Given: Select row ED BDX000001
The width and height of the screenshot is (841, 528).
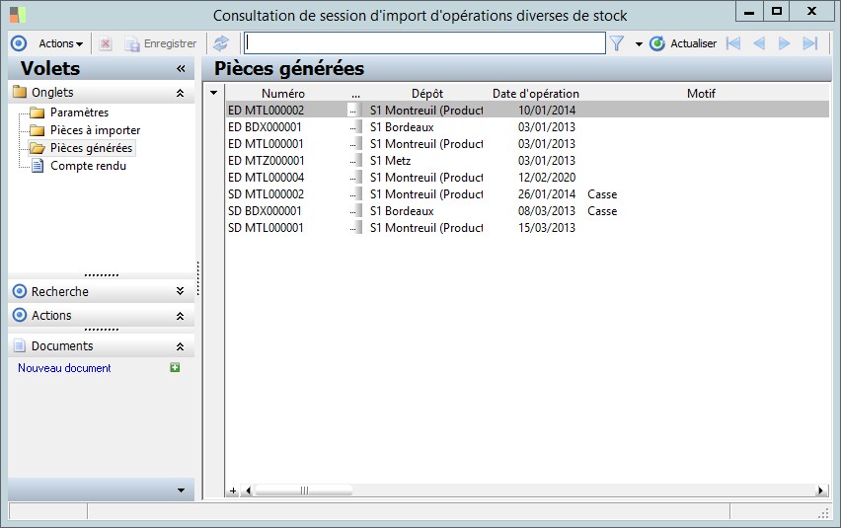Looking at the screenshot, I should coord(527,127).
